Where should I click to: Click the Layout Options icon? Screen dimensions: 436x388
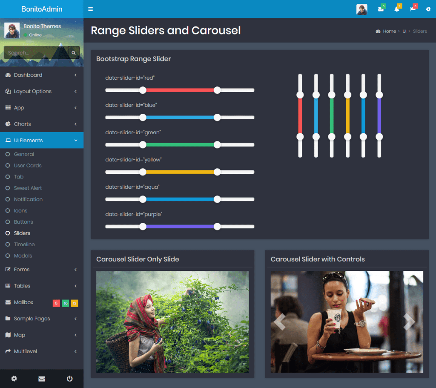tap(8, 91)
